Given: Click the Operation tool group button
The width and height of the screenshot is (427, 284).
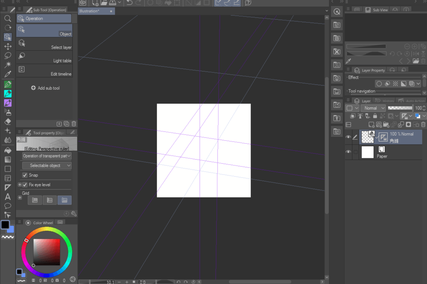Looking at the screenshot, I should coord(44,19).
